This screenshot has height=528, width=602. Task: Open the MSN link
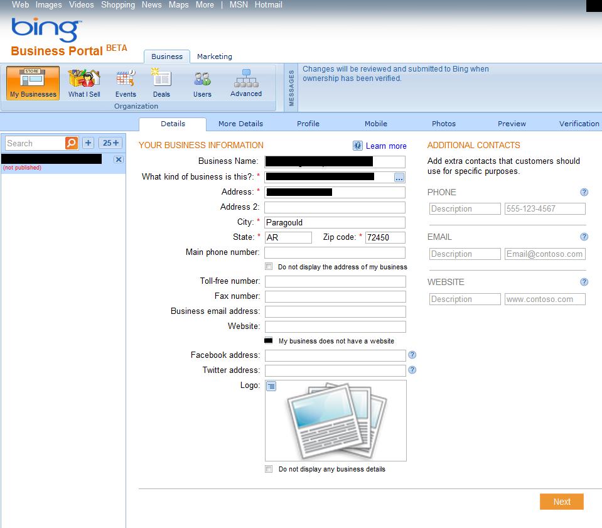[x=239, y=4]
